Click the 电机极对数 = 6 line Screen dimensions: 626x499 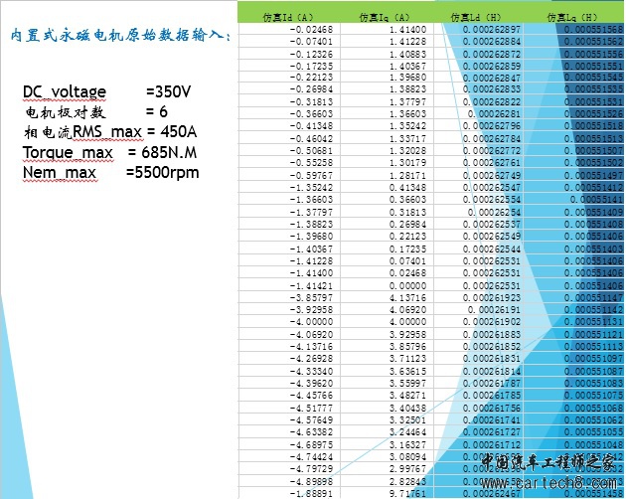(96, 112)
